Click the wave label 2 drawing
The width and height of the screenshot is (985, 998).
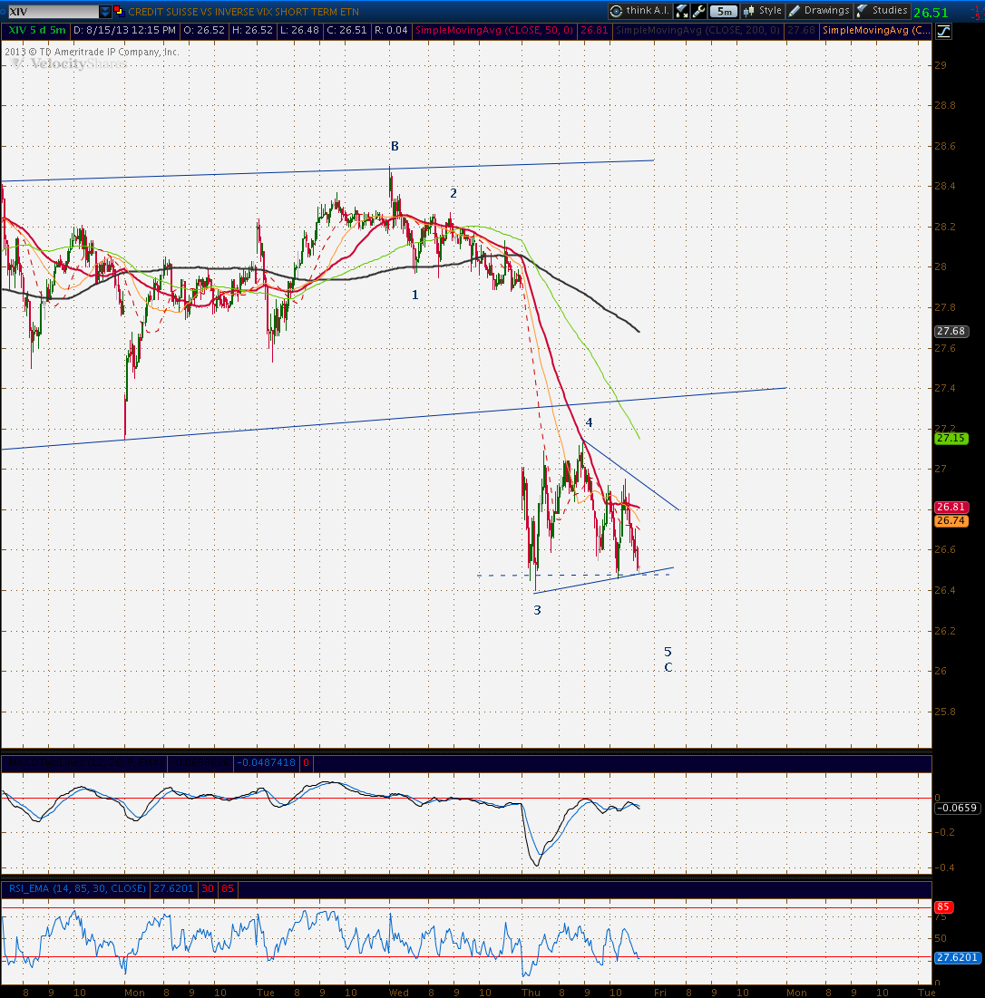tap(453, 193)
